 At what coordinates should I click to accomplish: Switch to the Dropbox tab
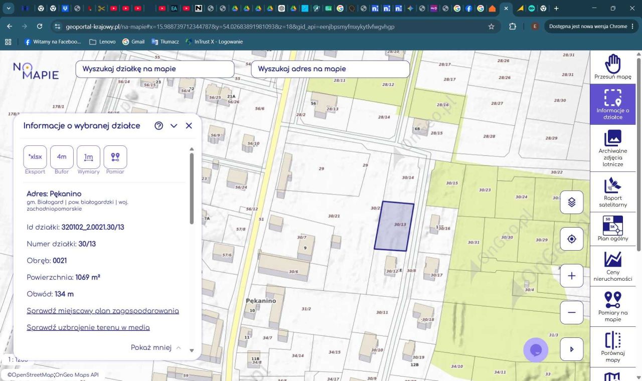tap(66, 9)
